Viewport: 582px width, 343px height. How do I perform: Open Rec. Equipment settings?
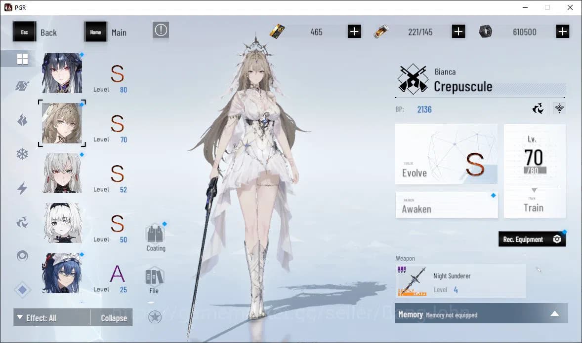coord(557,239)
